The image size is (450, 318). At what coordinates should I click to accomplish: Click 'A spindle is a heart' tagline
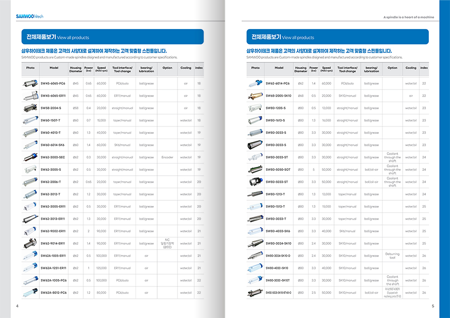point(409,17)
